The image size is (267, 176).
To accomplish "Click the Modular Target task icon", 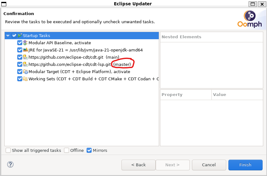I will [x=25, y=72].
